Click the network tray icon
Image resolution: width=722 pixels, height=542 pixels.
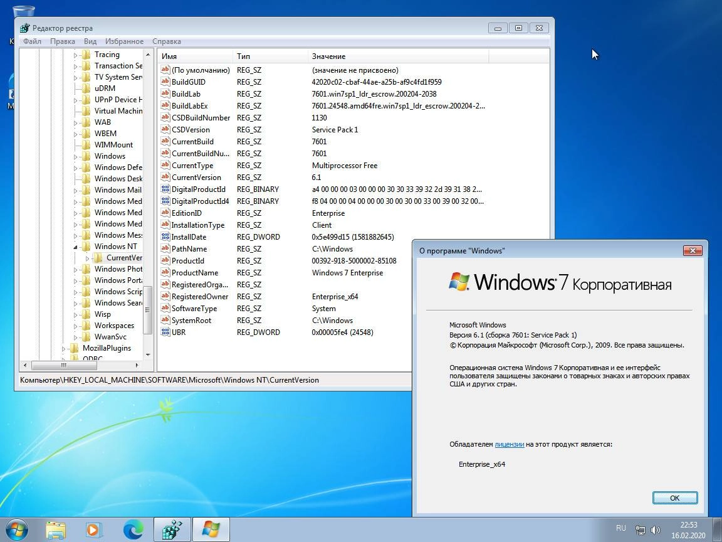coord(640,530)
